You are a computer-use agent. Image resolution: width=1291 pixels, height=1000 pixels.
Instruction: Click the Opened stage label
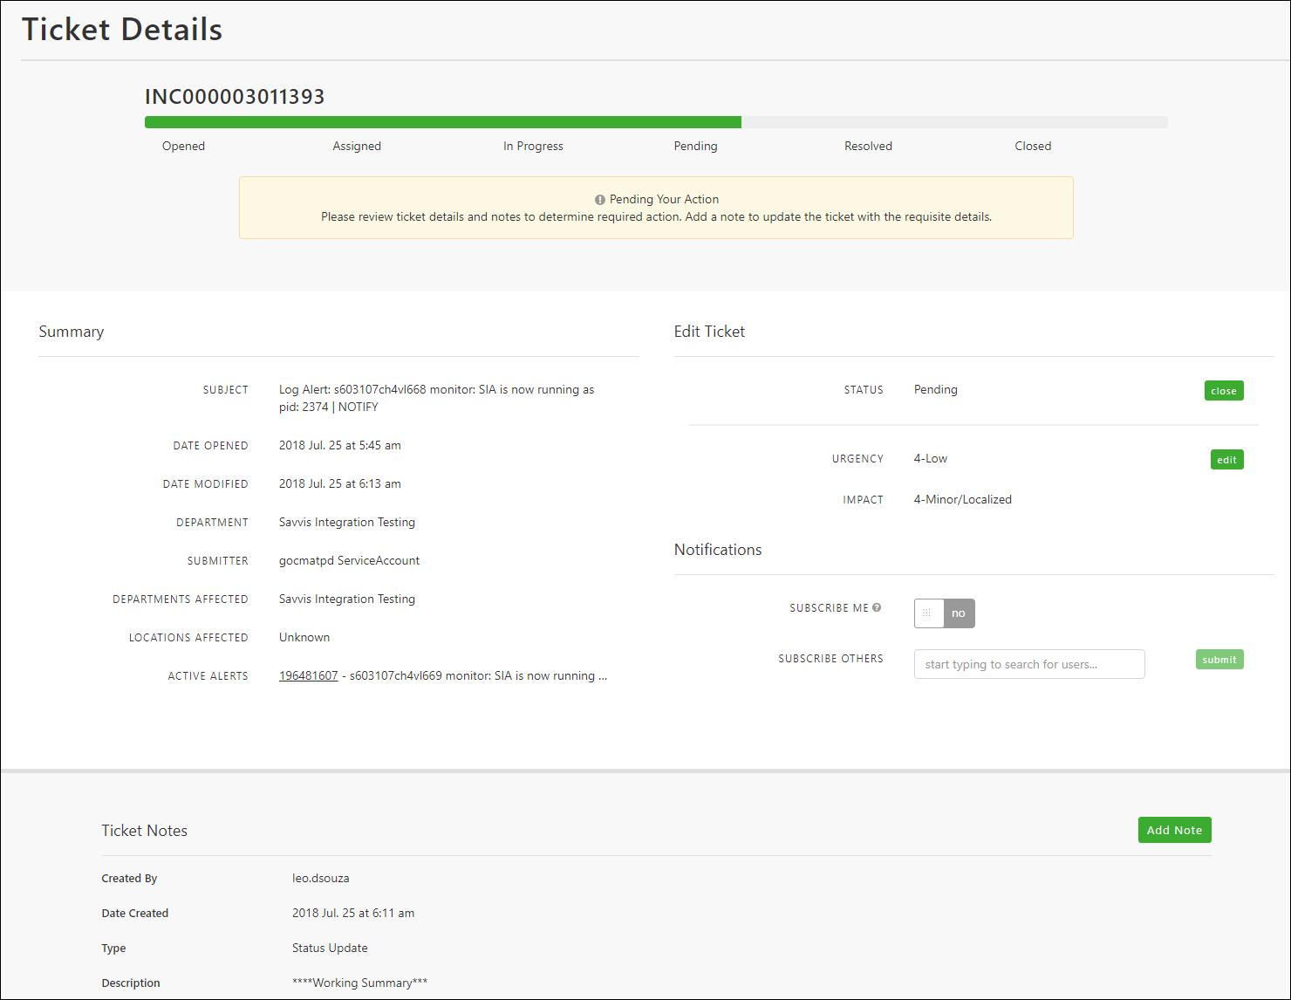coord(183,146)
